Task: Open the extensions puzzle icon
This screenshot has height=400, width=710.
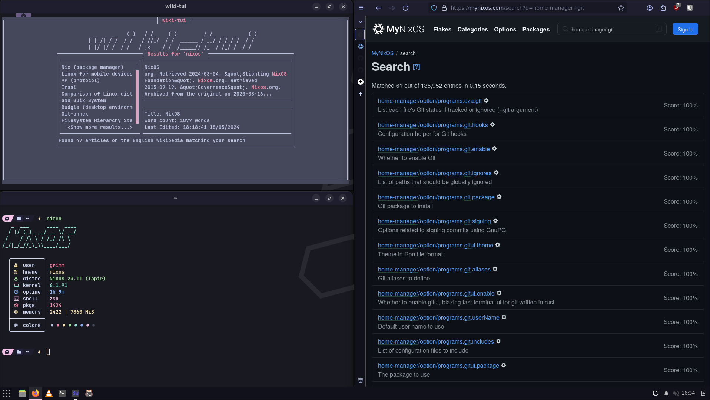Action: [x=663, y=8]
